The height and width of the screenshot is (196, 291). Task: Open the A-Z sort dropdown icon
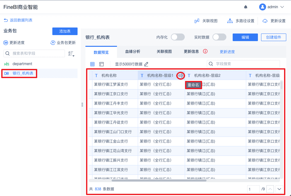point(71,54)
